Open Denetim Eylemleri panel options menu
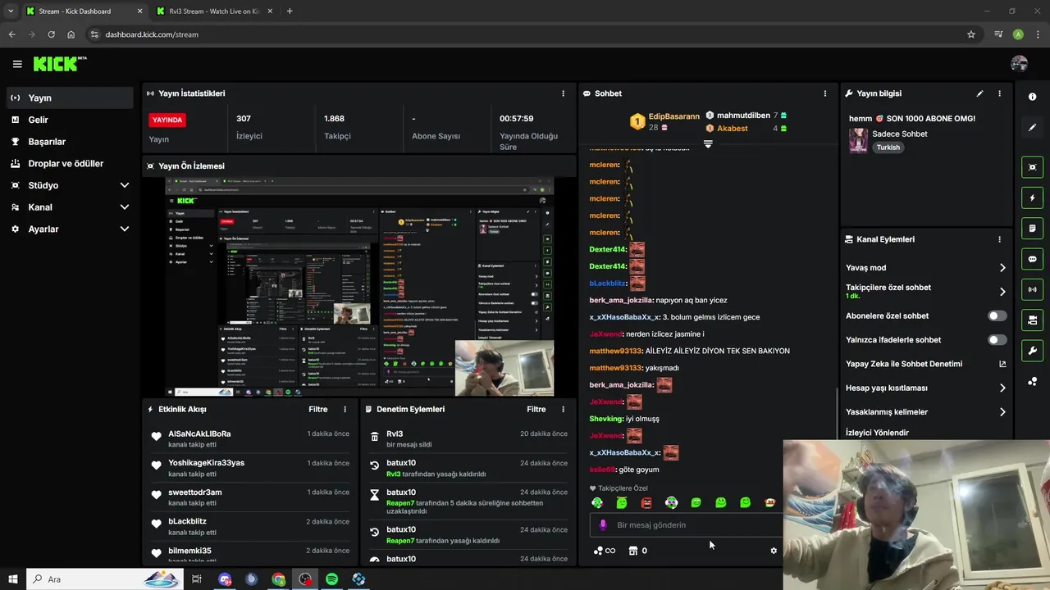 pyautogui.click(x=563, y=409)
